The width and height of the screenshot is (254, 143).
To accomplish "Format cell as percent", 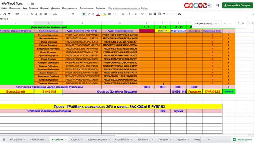I will (x=32, y=14).
